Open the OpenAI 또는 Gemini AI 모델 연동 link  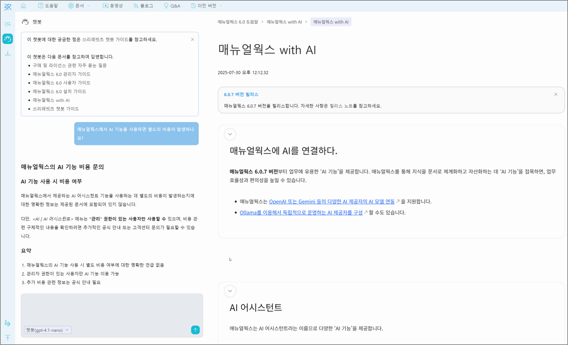point(332,201)
